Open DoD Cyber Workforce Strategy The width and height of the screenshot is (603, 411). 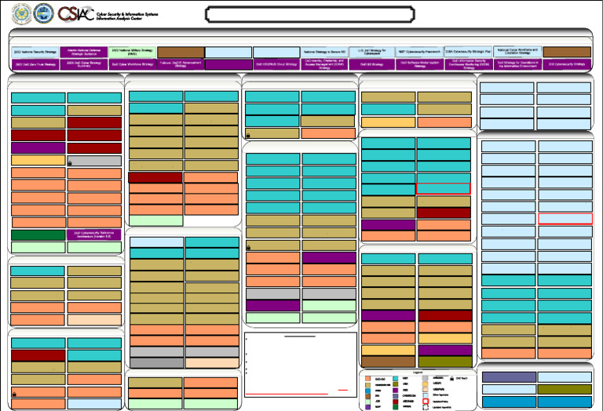tap(132, 64)
